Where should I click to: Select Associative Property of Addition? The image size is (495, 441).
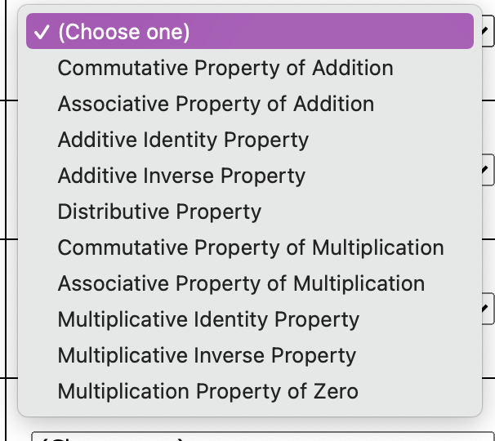point(250,104)
